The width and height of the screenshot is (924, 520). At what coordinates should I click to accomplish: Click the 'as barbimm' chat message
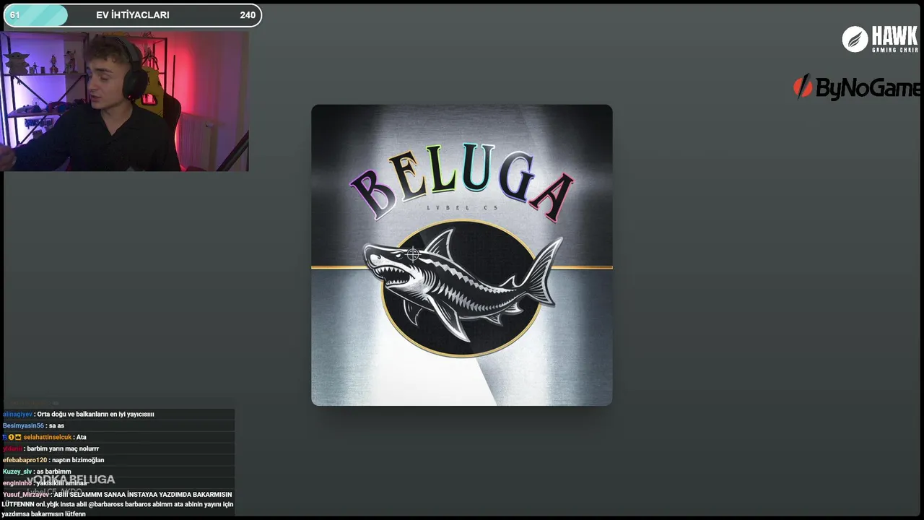(x=53, y=472)
